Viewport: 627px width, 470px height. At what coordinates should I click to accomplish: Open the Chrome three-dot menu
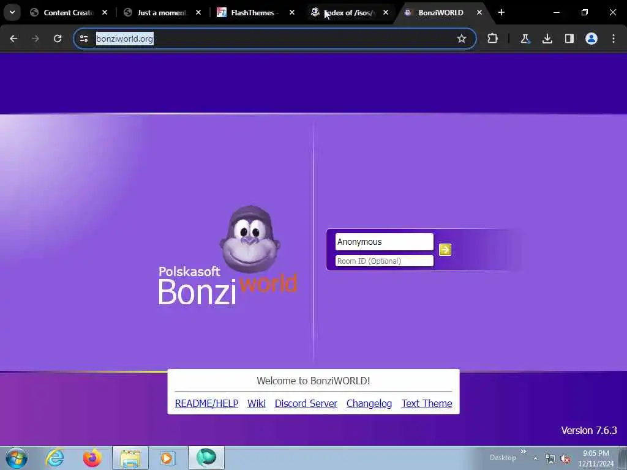pyautogui.click(x=614, y=39)
